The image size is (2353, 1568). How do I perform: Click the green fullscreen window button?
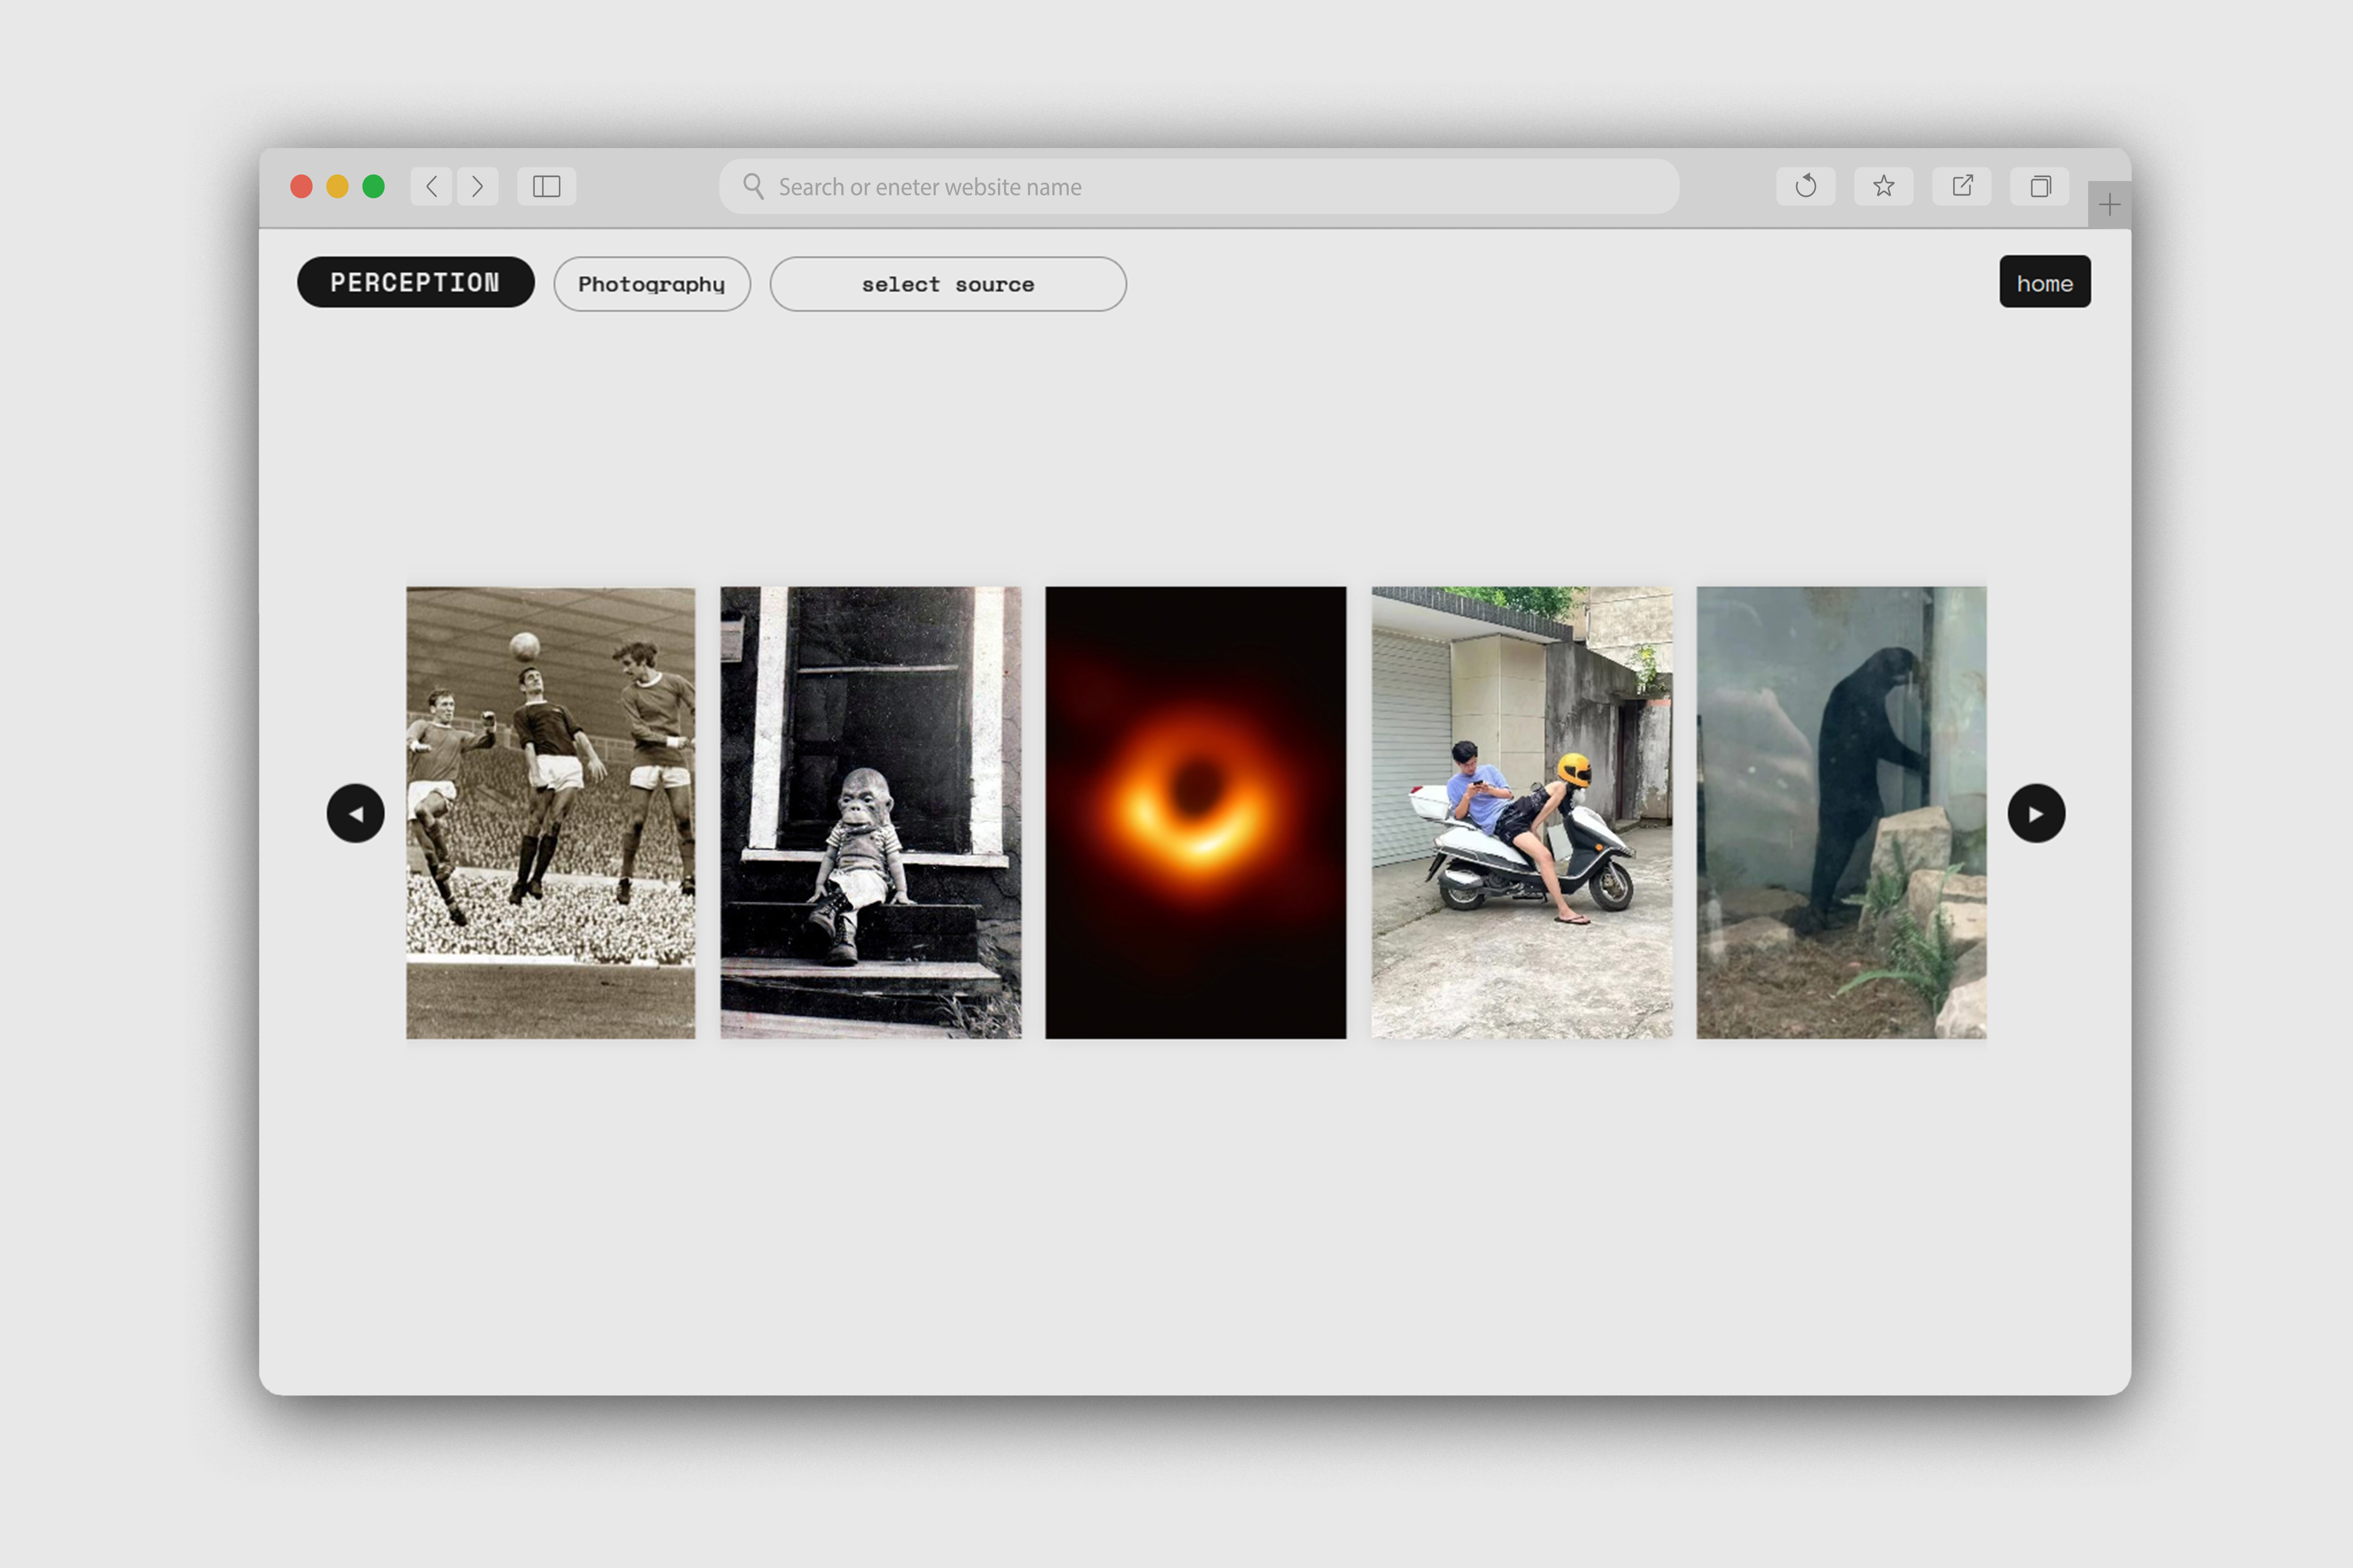click(373, 187)
